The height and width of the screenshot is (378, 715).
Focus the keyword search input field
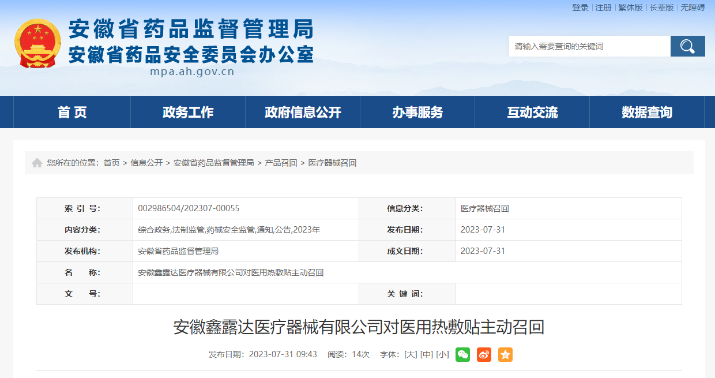pyautogui.click(x=589, y=46)
